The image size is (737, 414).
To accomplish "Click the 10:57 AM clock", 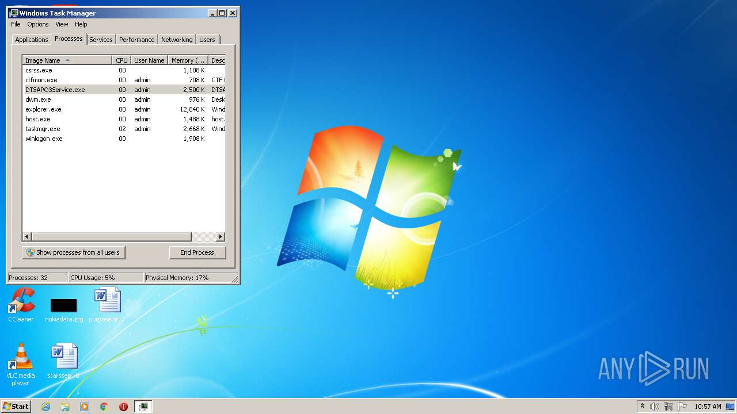I will pos(708,407).
